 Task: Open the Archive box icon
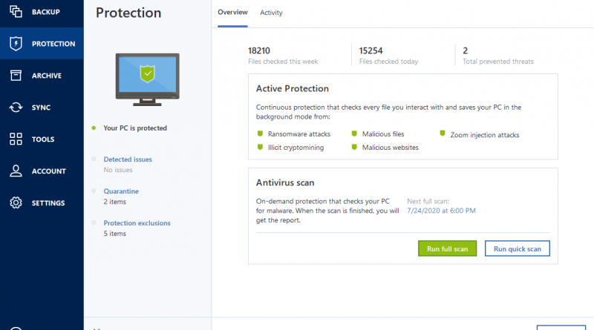(x=16, y=76)
